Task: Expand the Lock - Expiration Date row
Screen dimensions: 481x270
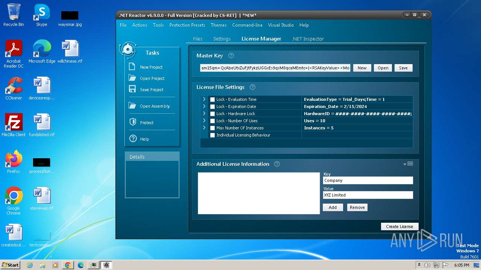Action: click(204, 106)
